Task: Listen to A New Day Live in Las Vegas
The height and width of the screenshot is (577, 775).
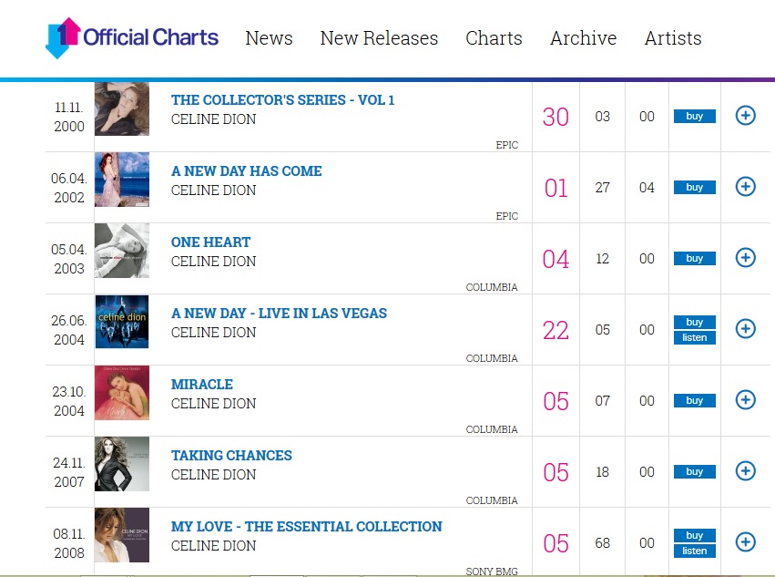Action: [x=694, y=338]
